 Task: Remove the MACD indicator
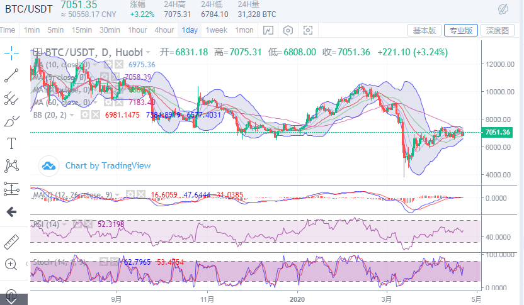tap(141, 194)
